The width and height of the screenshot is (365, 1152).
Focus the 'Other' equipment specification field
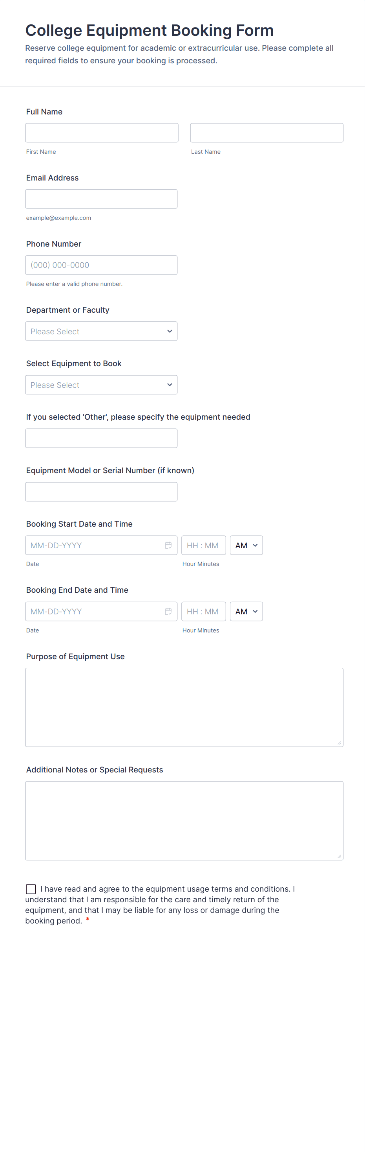(x=101, y=438)
